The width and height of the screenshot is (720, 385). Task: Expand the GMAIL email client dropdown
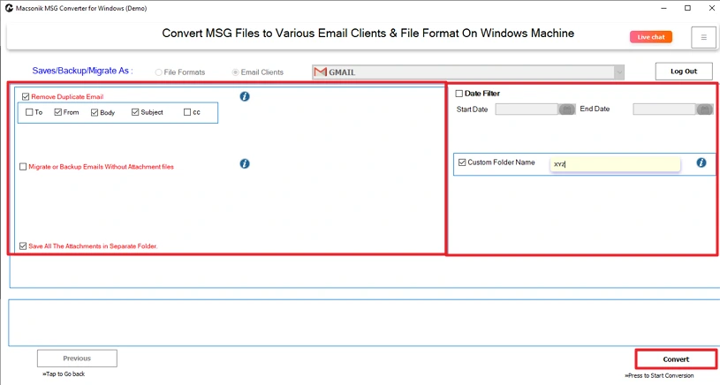(618, 72)
